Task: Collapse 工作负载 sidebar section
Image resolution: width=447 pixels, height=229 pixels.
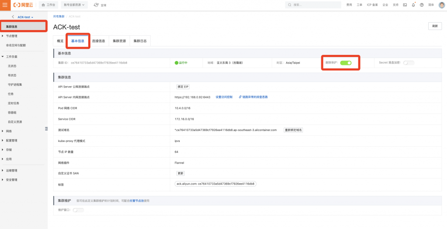Action: pyautogui.click(x=12, y=57)
